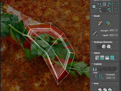This screenshot has width=121, height=91.
Task: Click Flatten Custom icon in Explode
Action: coord(114,69)
